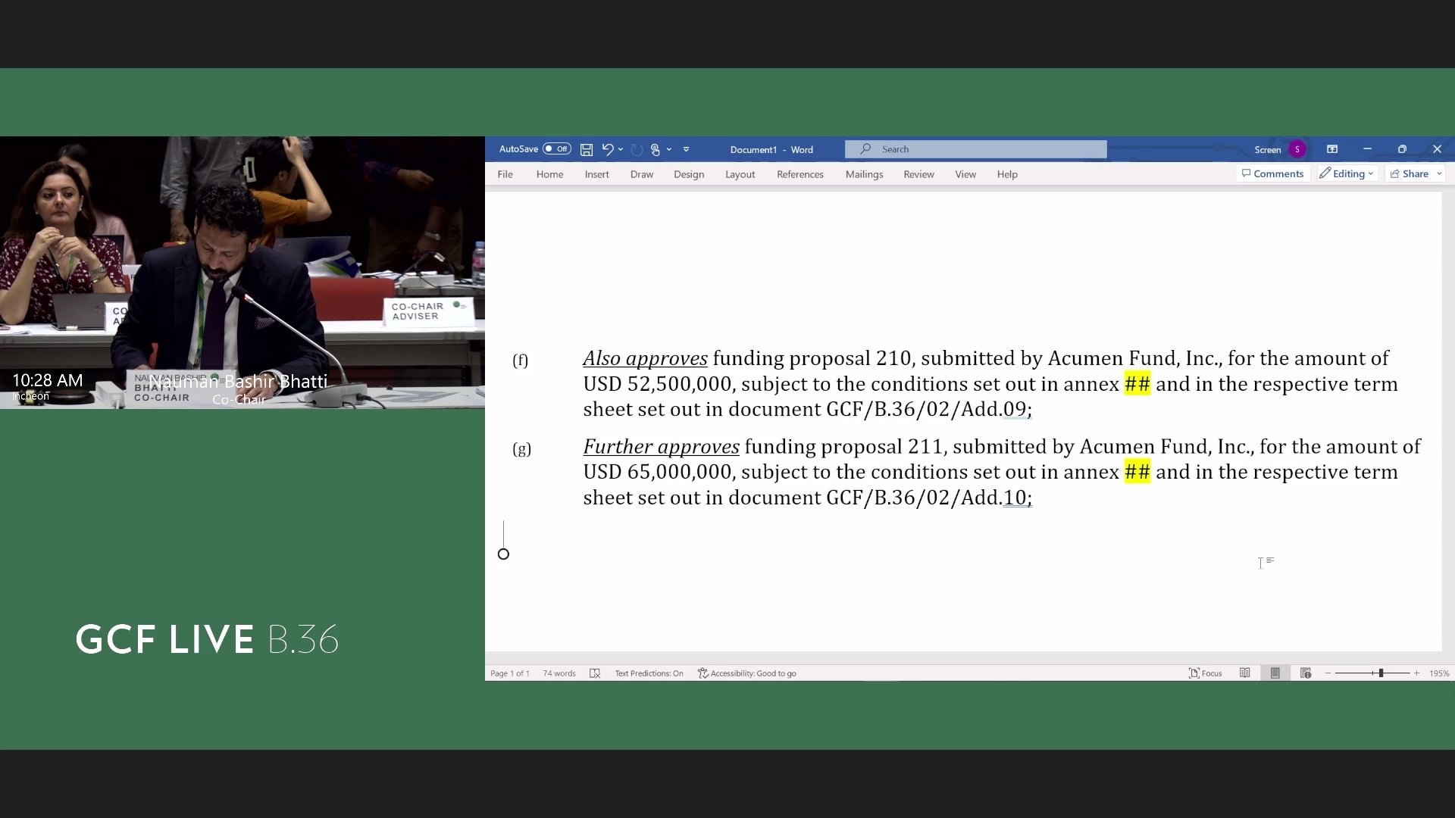Open the Comments pane

click(1273, 173)
